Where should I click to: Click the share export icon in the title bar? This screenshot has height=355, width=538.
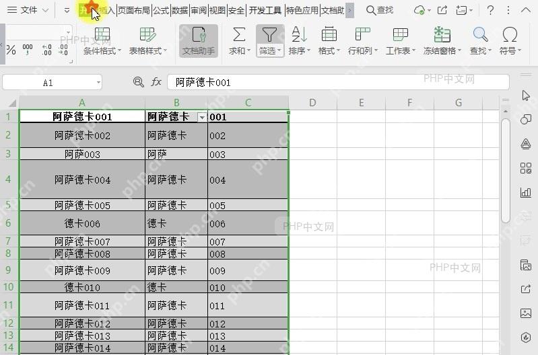[x=442, y=10]
